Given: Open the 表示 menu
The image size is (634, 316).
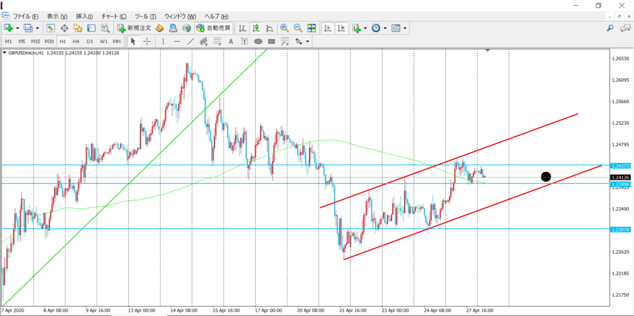Looking at the screenshot, I should pos(57,16).
